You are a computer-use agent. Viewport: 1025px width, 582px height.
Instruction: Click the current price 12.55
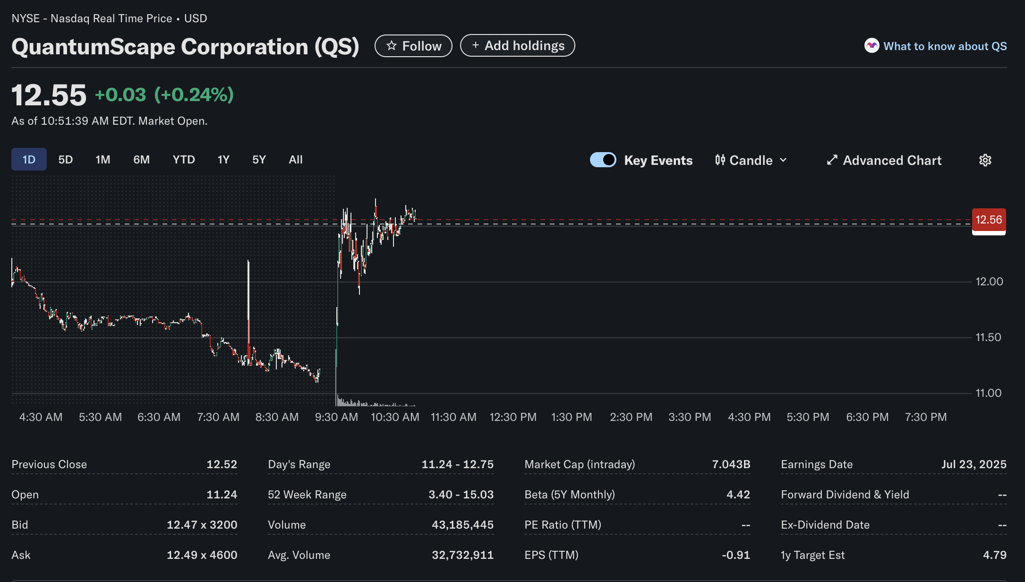(x=49, y=95)
